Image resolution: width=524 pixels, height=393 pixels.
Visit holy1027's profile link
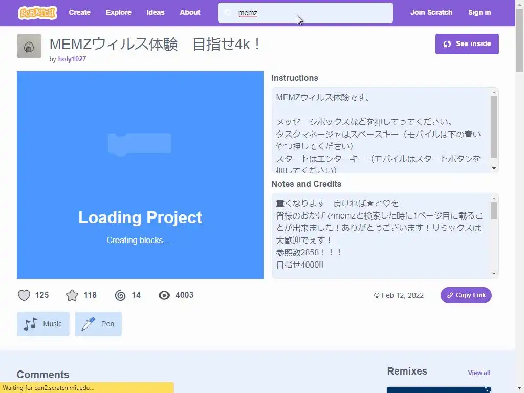point(72,59)
